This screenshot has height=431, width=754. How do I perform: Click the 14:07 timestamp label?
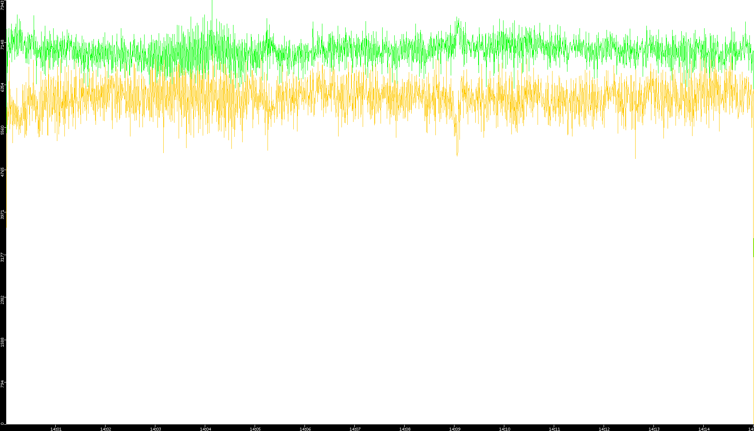pyautogui.click(x=355, y=429)
